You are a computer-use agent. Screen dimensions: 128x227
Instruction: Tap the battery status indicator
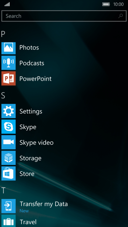106,4
